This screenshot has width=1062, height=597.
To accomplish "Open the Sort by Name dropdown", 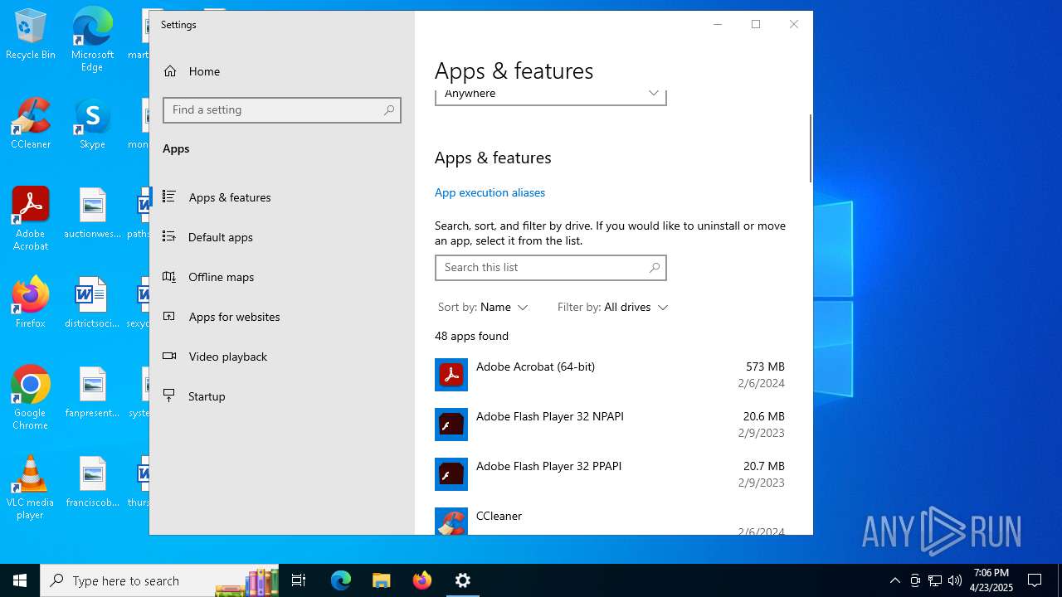I will 483,307.
